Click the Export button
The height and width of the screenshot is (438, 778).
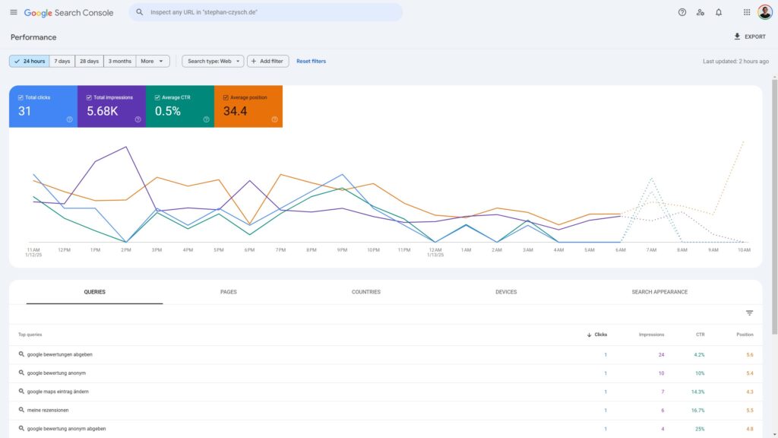[x=750, y=36]
